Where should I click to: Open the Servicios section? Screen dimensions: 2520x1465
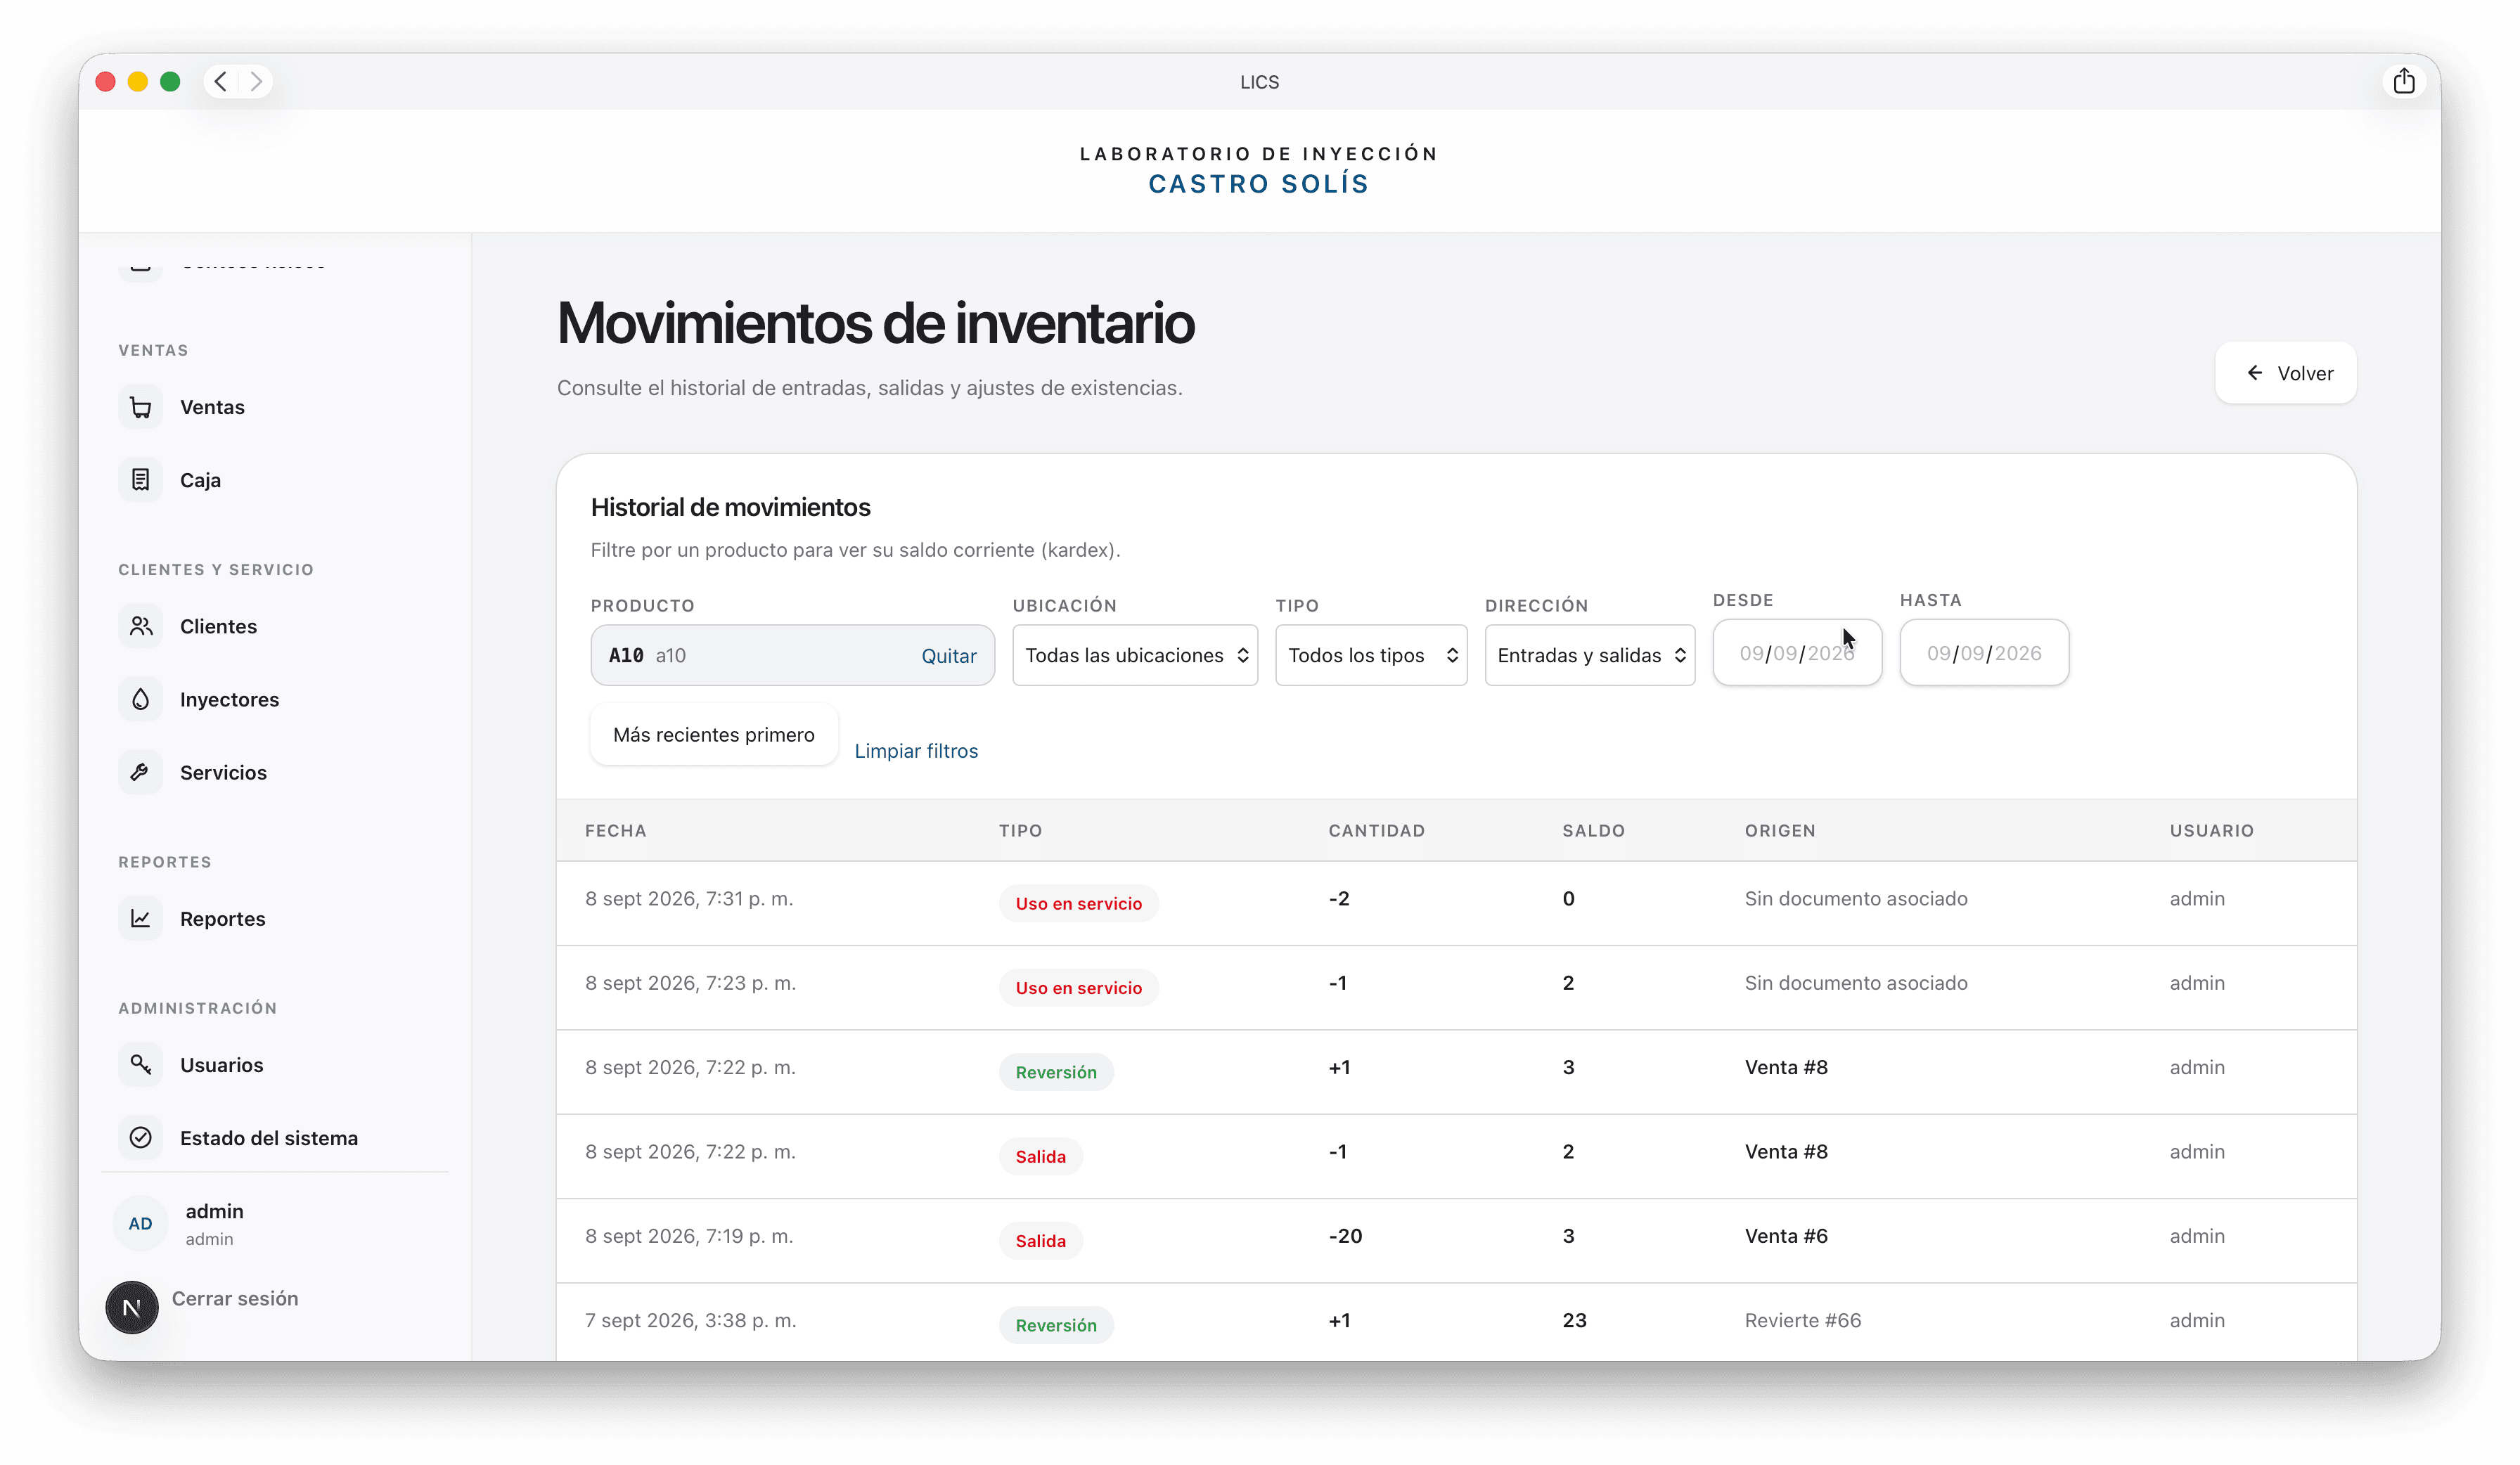223,772
